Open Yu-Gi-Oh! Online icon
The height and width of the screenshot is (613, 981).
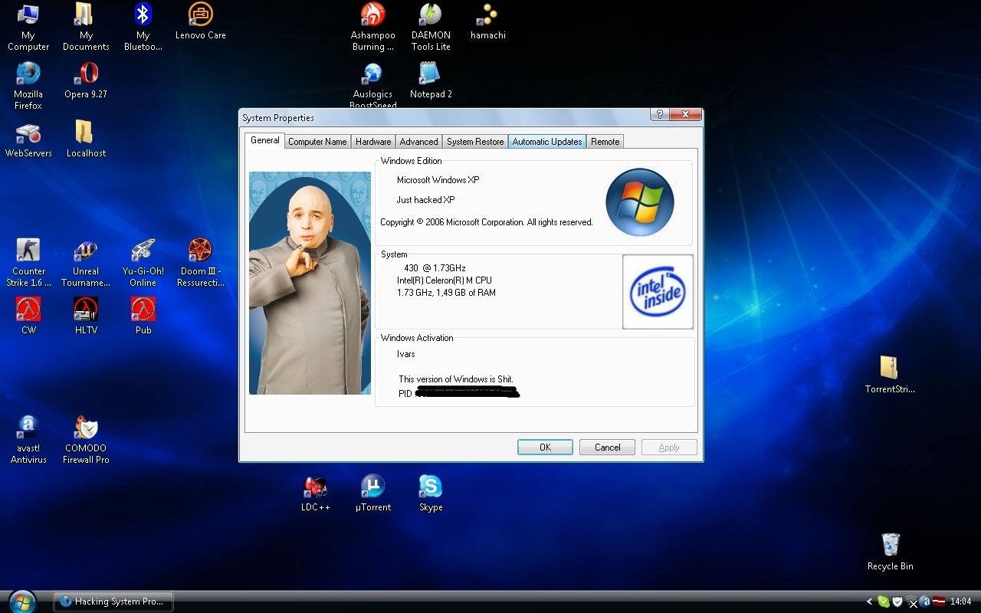pyautogui.click(x=143, y=263)
